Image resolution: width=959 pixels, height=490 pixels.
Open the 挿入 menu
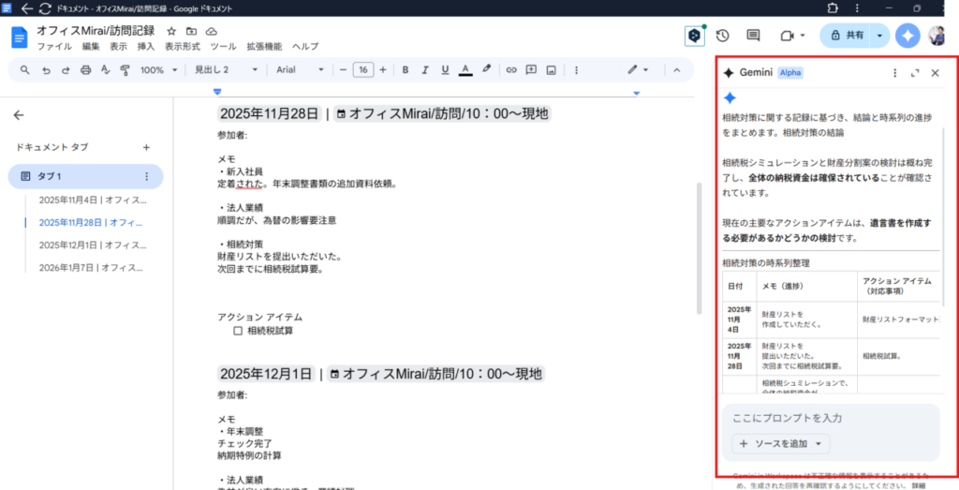146,47
